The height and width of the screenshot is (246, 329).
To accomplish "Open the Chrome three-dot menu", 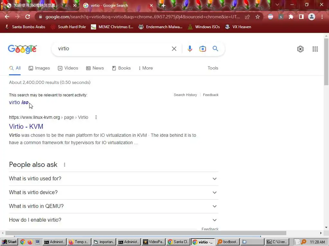I will [x=322, y=17].
